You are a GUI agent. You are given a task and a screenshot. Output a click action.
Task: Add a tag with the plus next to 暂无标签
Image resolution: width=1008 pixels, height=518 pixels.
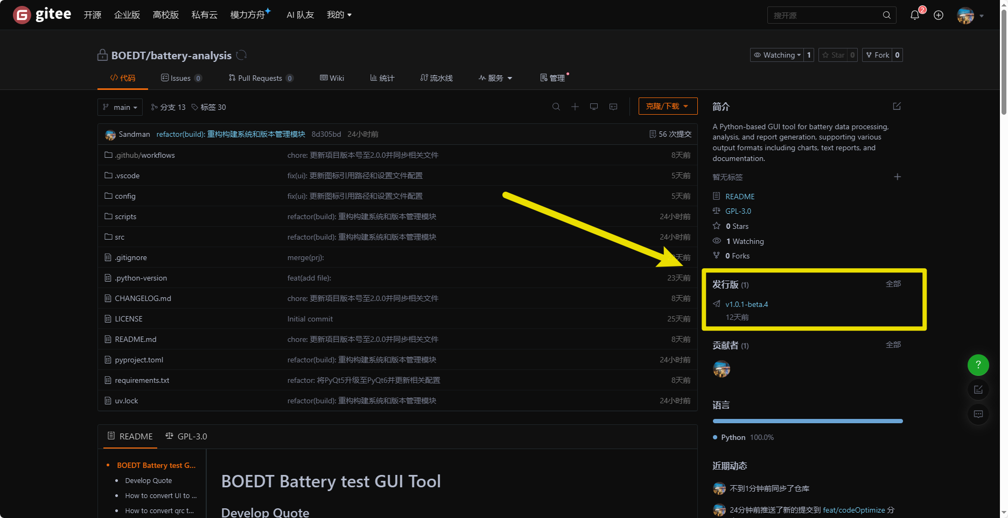pyautogui.click(x=897, y=177)
